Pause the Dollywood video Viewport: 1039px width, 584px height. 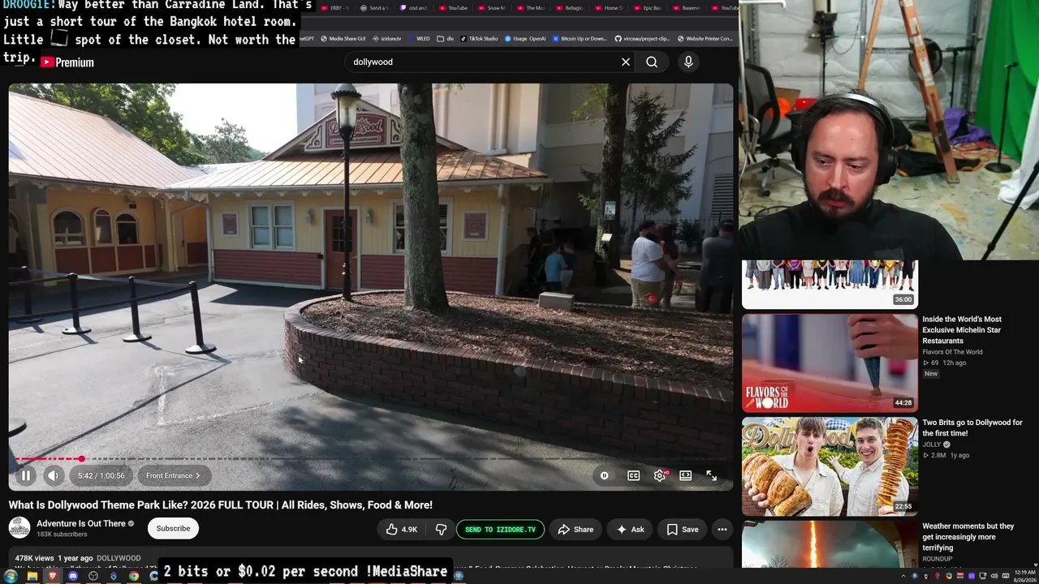26,476
